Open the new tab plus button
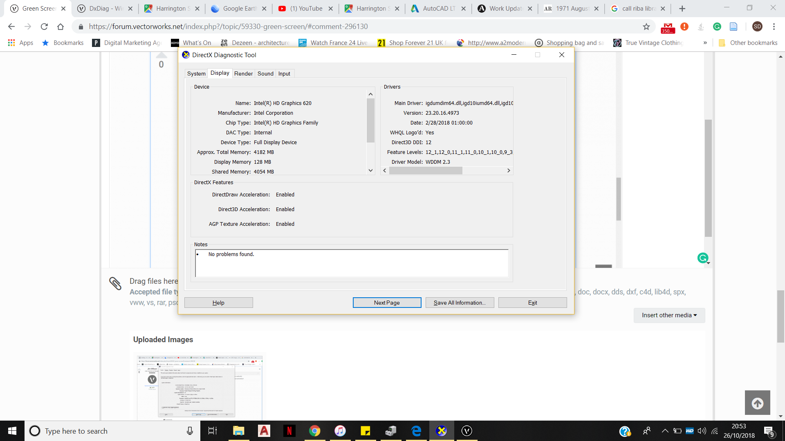This screenshot has width=785, height=441. [x=682, y=9]
